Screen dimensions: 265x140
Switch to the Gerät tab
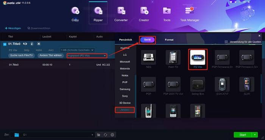pos(147,40)
